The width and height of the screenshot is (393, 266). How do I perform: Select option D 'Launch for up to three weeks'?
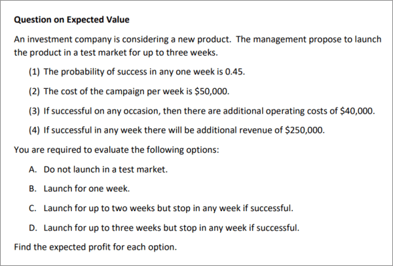(171, 228)
